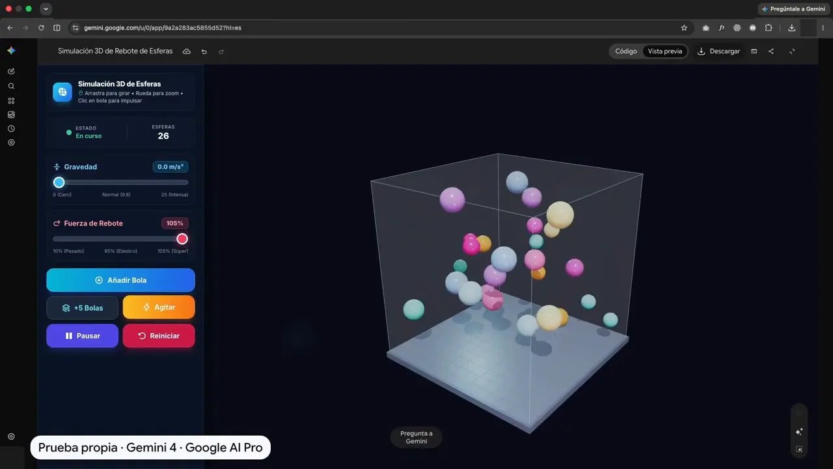Click the share icon in canvas toolbar
This screenshot has width=833, height=469.
click(x=771, y=51)
